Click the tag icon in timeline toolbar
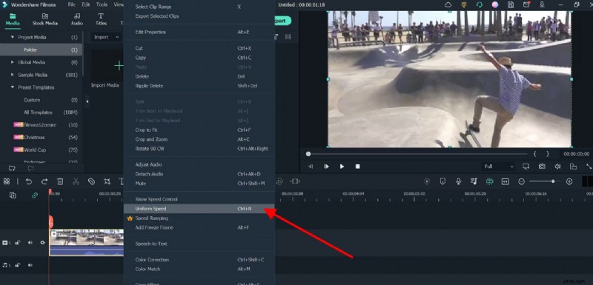The height and width of the screenshot is (285, 593). coord(91,181)
